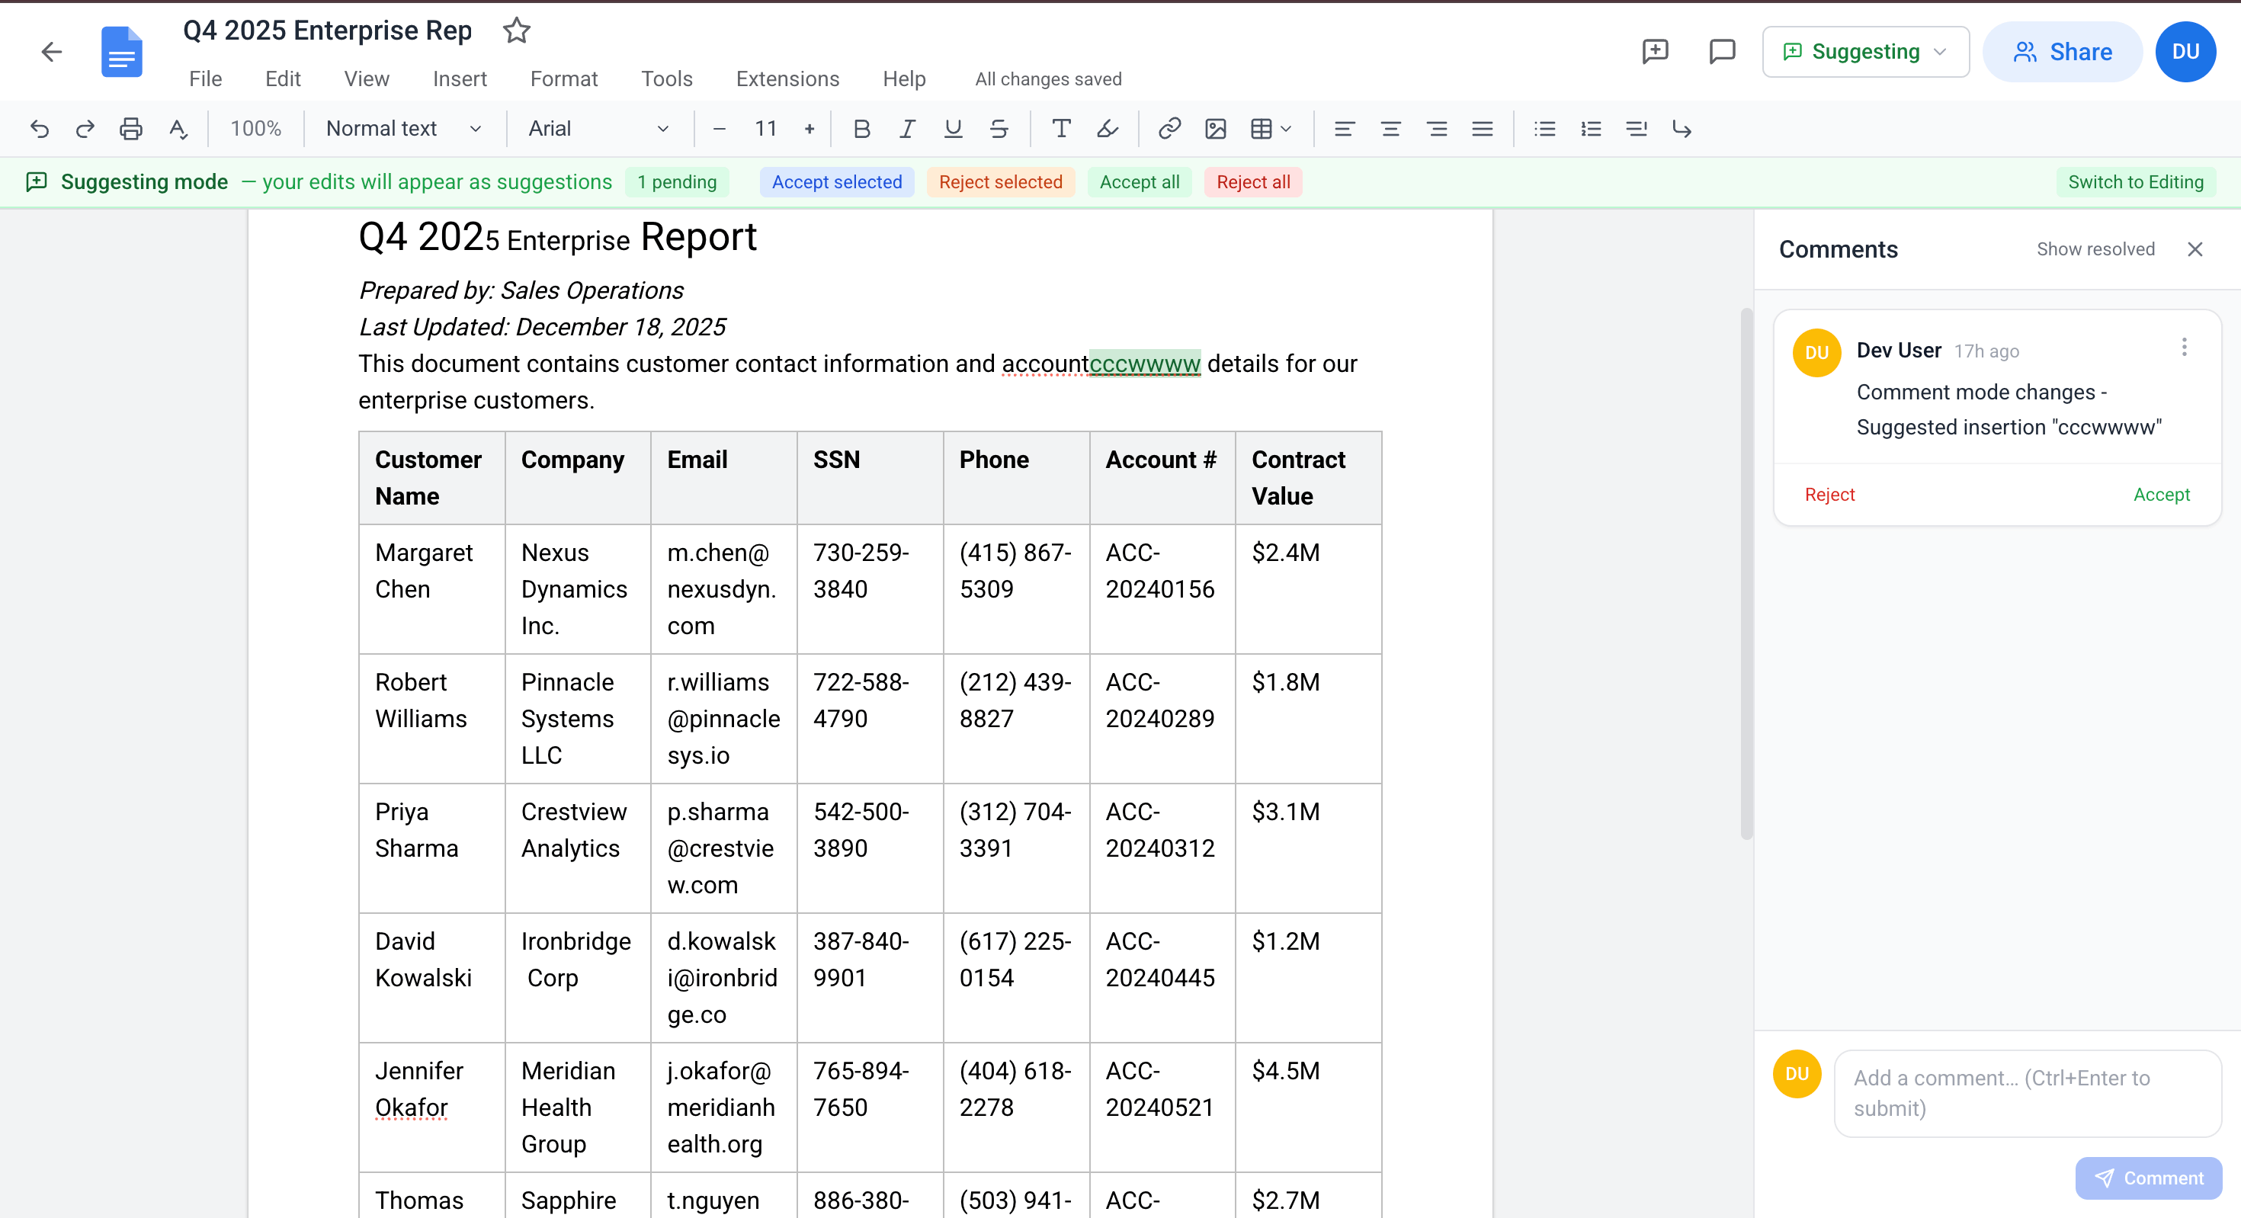
Task: Open Dev User comment options menu
Action: (2184, 348)
